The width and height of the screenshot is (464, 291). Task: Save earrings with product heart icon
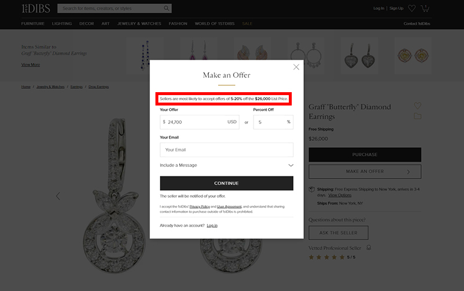click(417, 106)
